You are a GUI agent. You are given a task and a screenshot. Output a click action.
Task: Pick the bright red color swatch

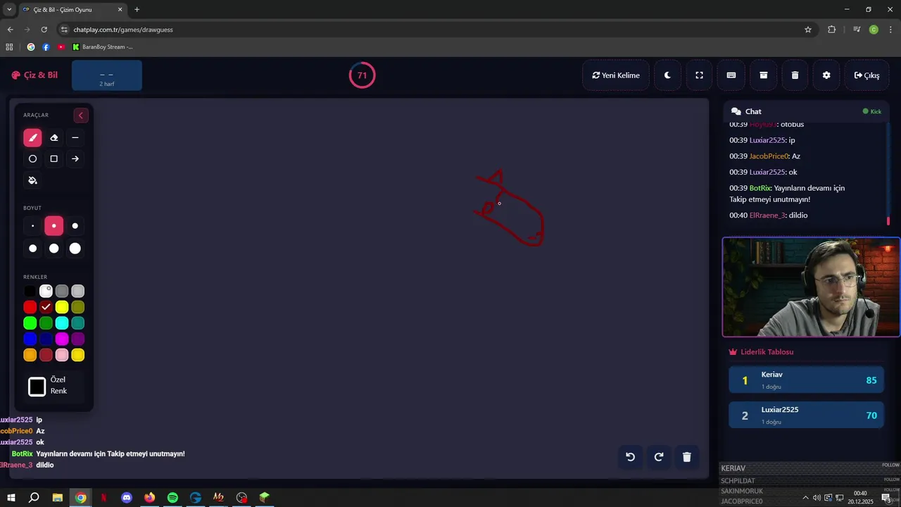coord(30,307)
